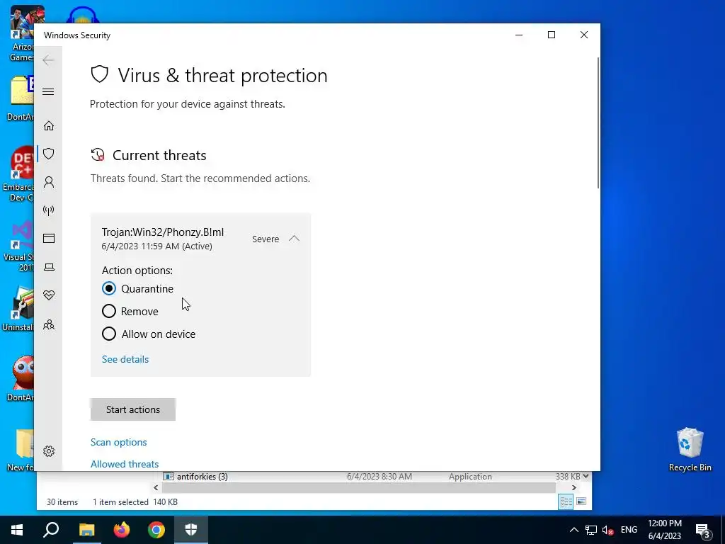The height and width of the screenshot is (544, 725).
Task: Select the New folder desktop icon
Action: (x=19, y=450)
